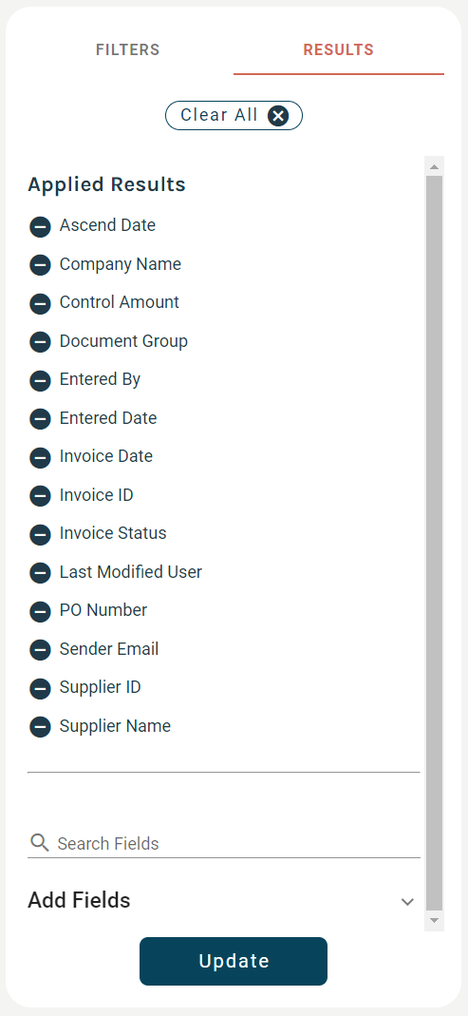Remove Company Name from applied results
Image resolution: width=468 pixels, height=1016 pixels.
[40, 264]
